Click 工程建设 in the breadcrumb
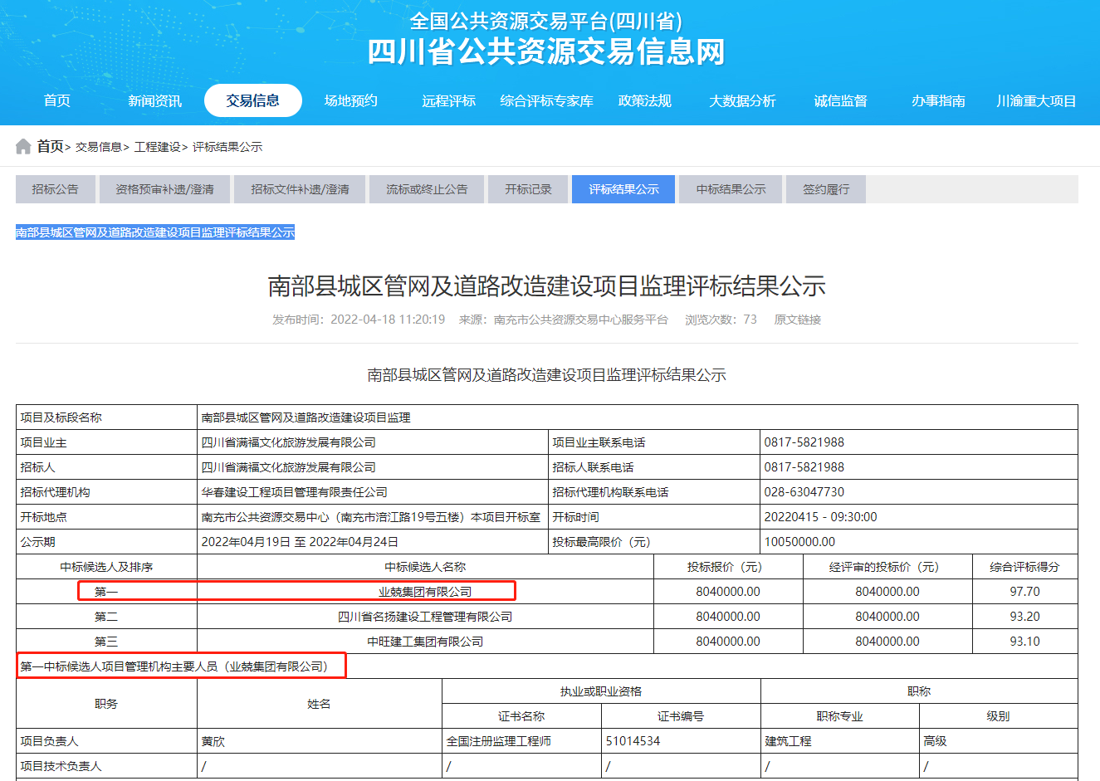 (x=157, y=147)
